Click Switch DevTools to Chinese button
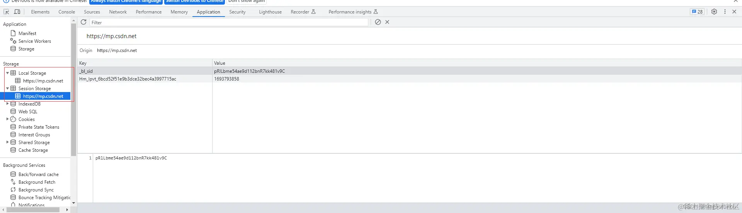 pyautogui.click(x=194, y=1)
